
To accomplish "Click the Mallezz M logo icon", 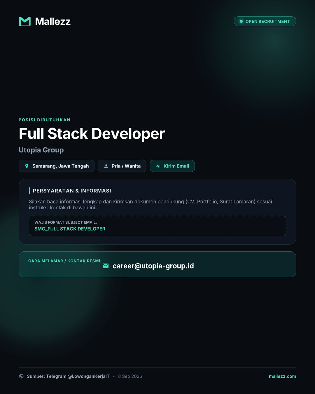I will coord(25,21).
